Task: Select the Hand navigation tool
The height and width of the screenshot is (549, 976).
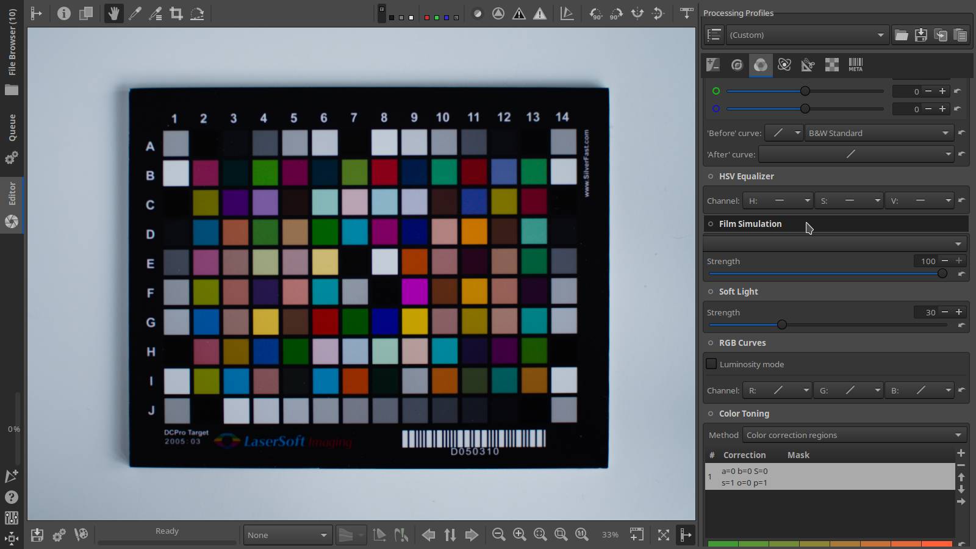Action: [113, 13]
